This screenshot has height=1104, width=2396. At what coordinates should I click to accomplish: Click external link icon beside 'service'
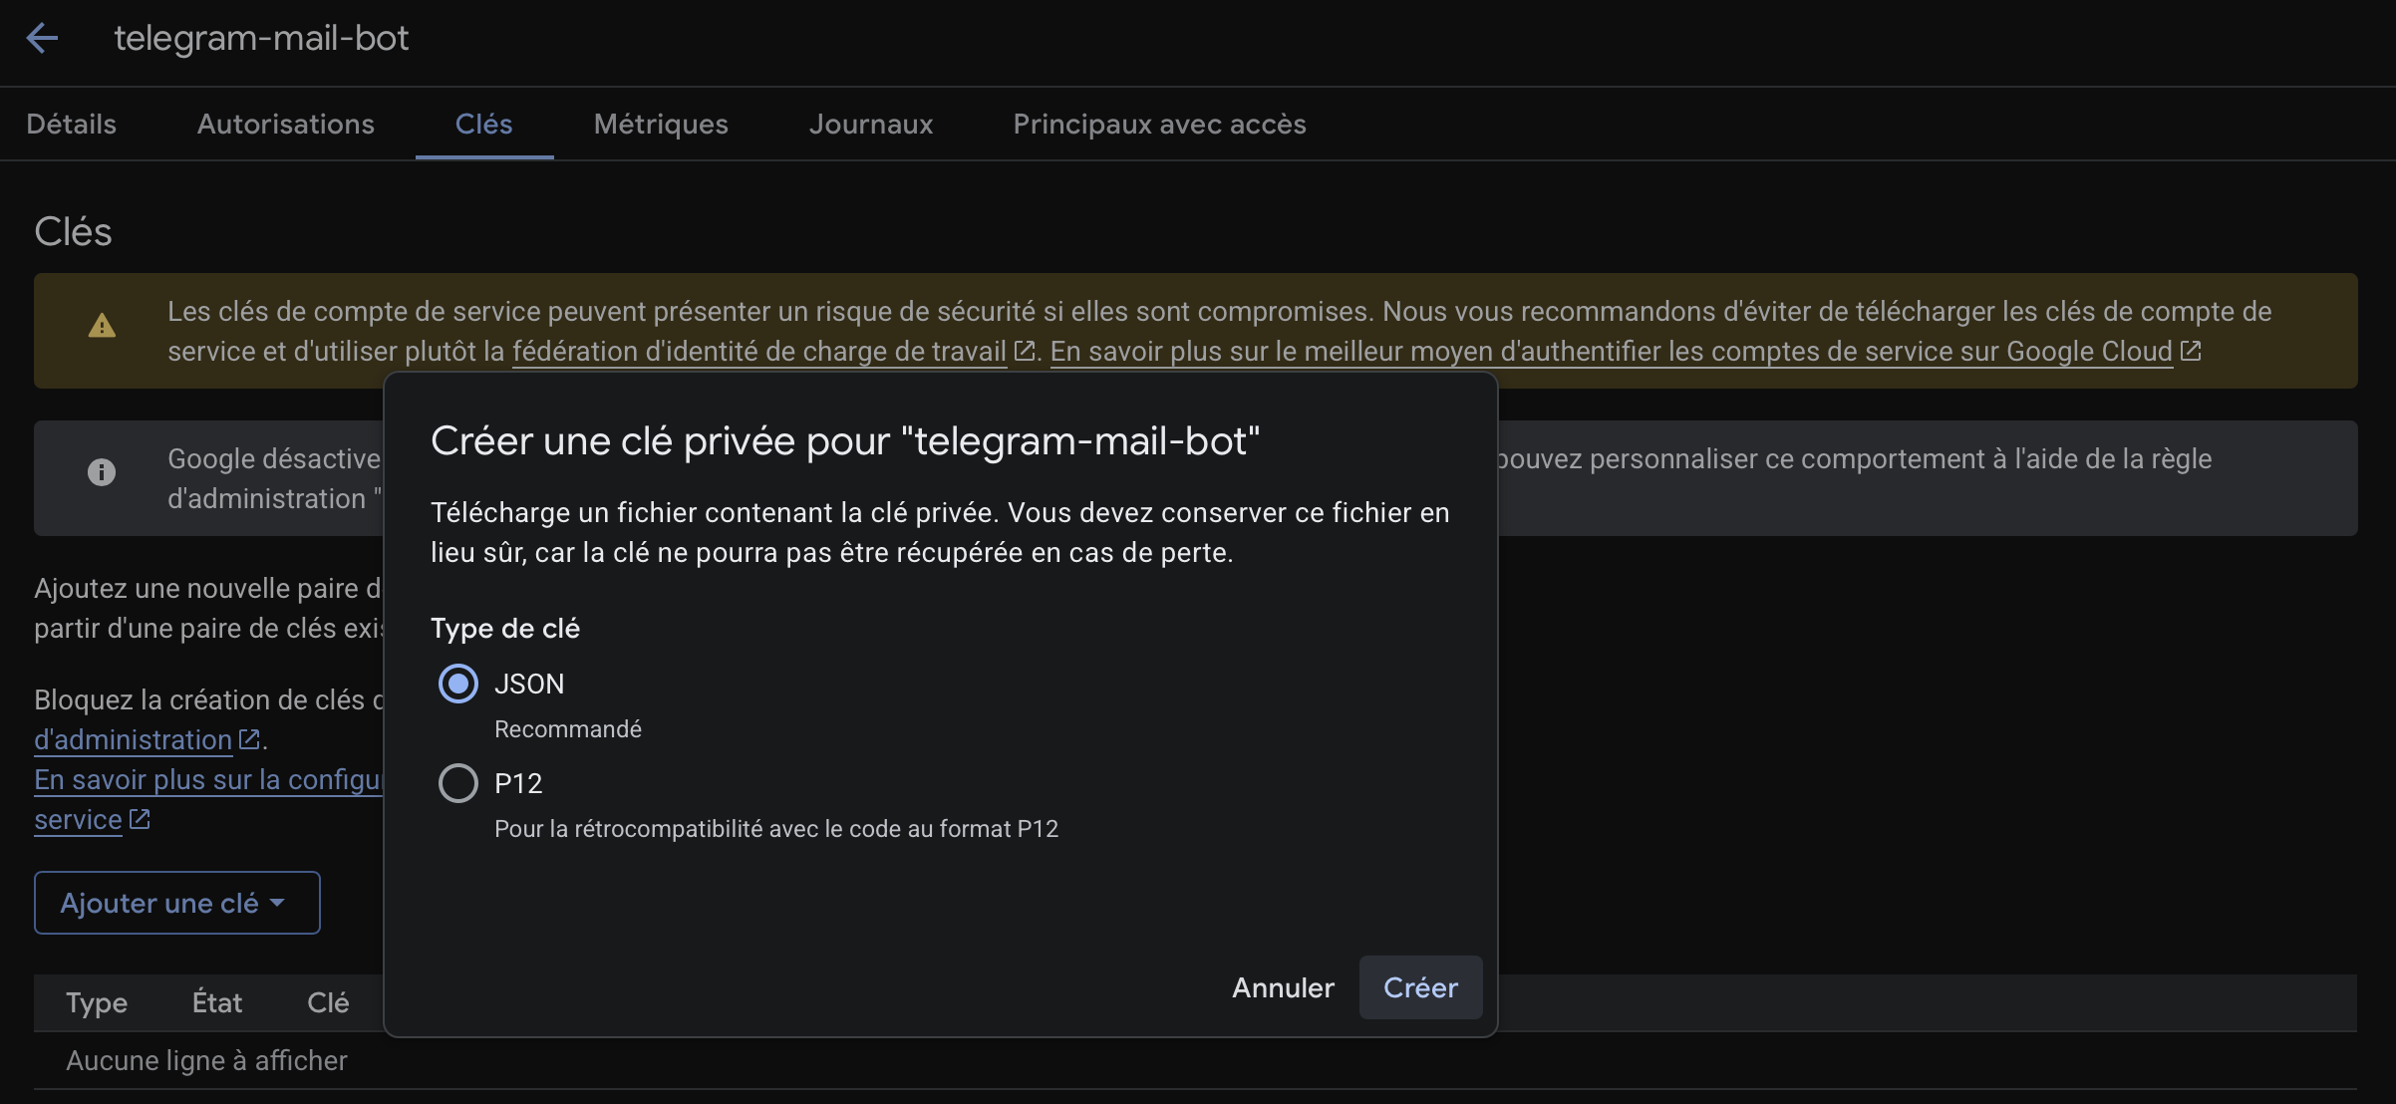[x=140, y=819]
